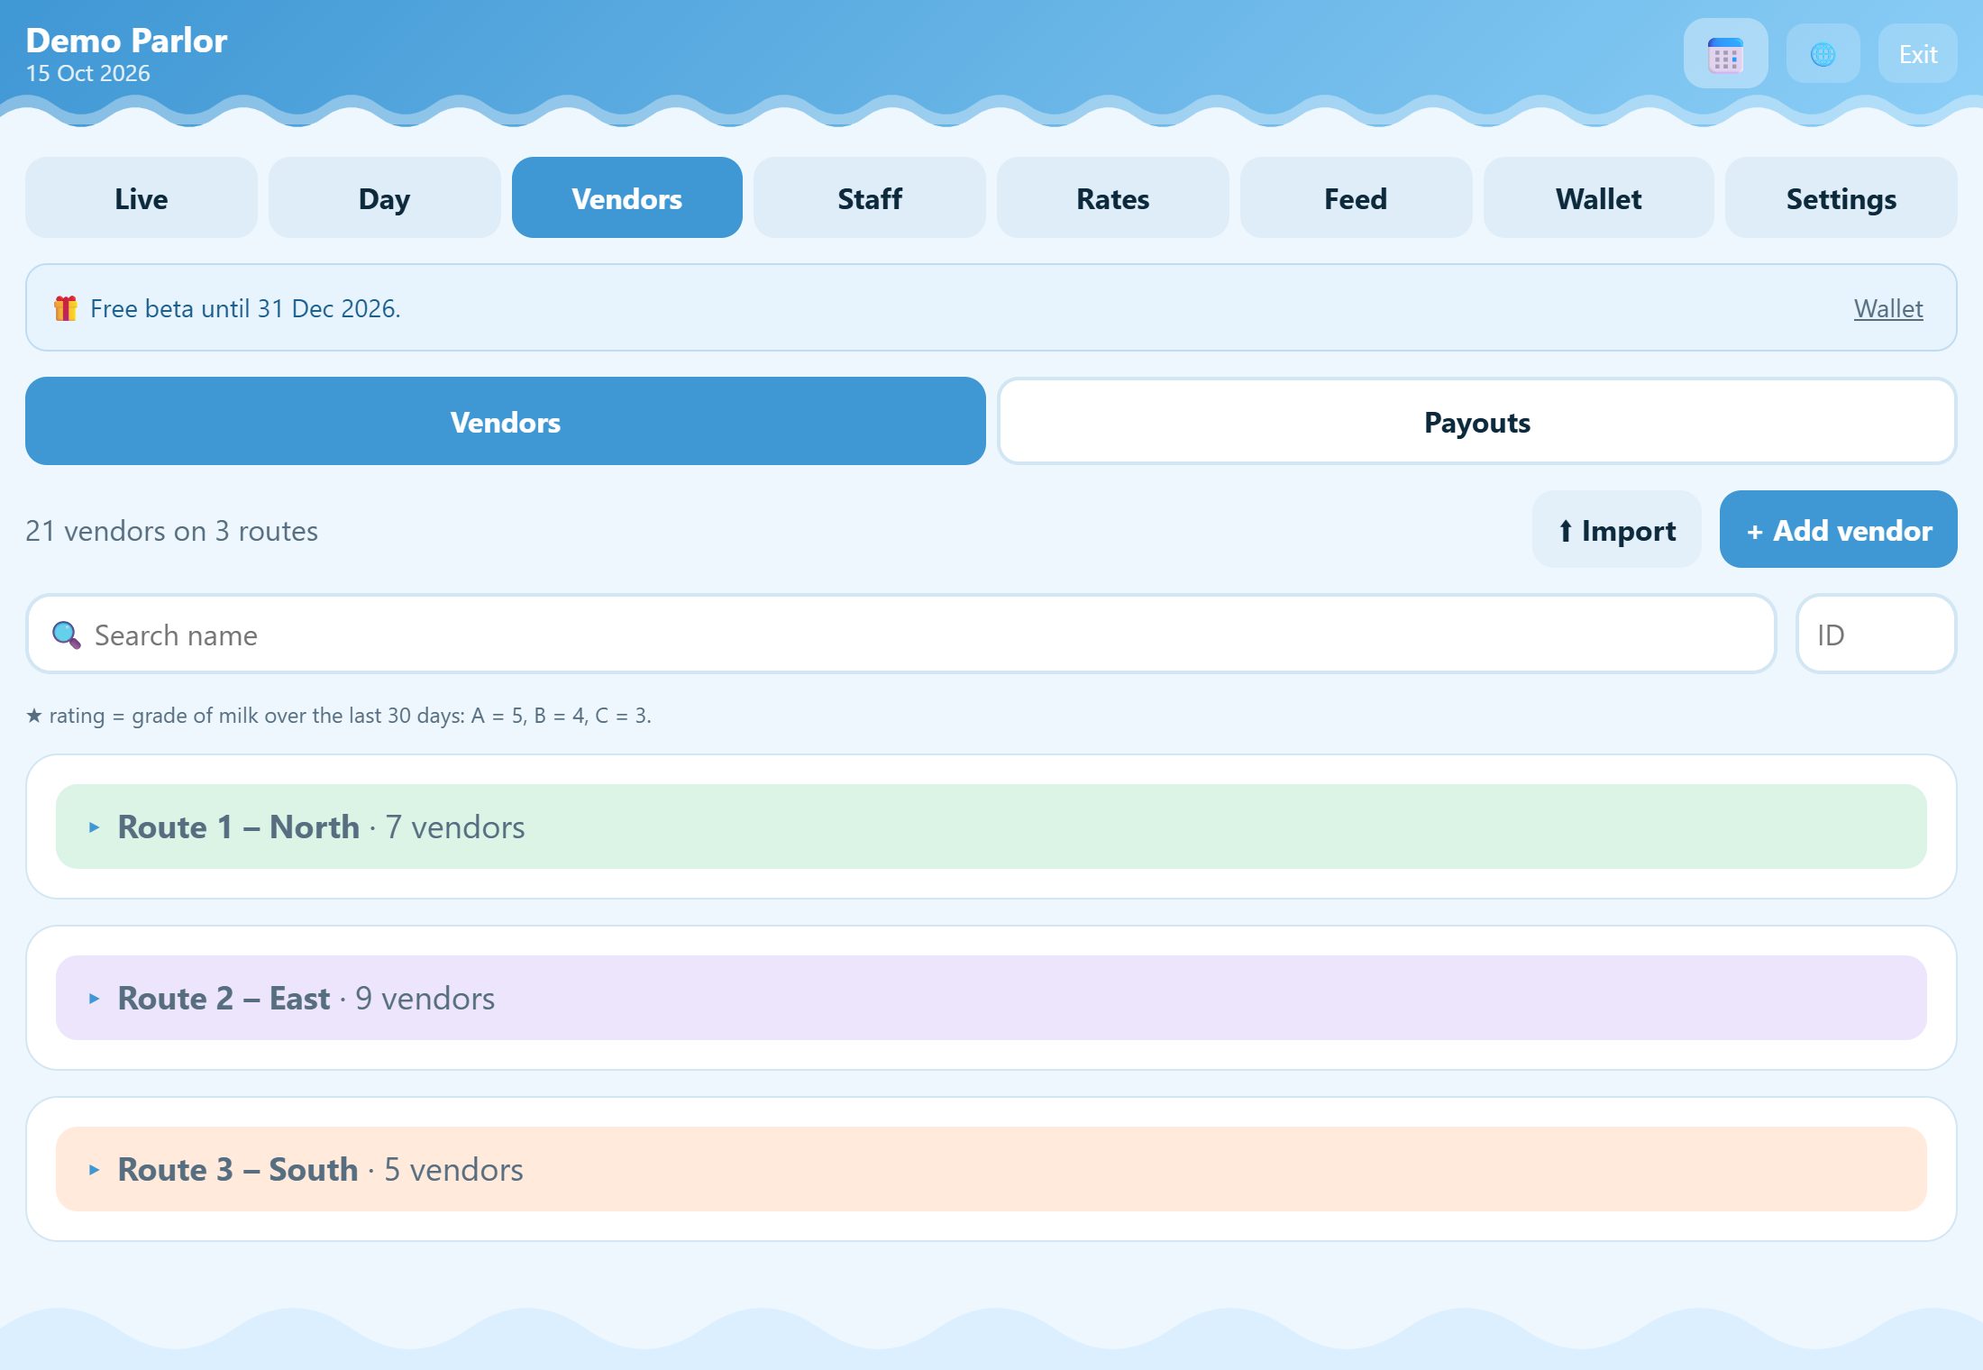
Task: Switch to the Payouts sub-tab
Action: (1477, 421)
